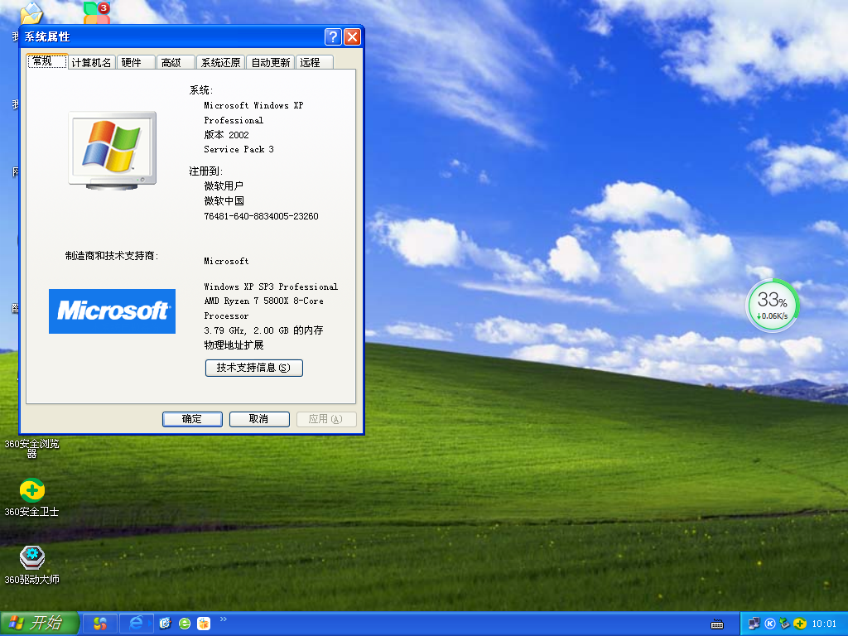Expand the taskbar overflow chevron
This screenshot has height=636, width=848.
(223, 618)
